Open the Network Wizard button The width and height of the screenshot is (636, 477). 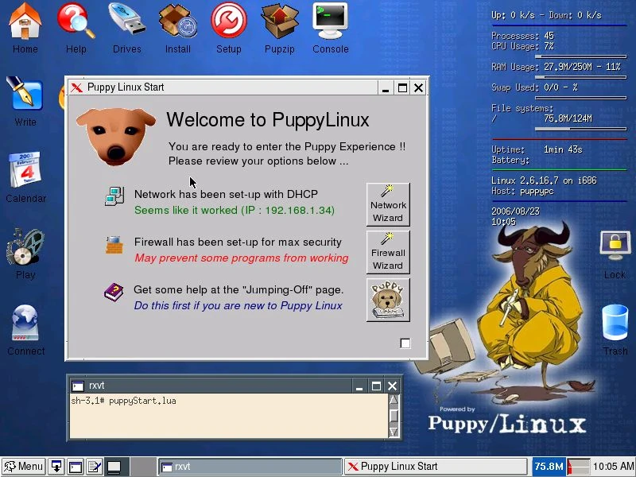388,204
